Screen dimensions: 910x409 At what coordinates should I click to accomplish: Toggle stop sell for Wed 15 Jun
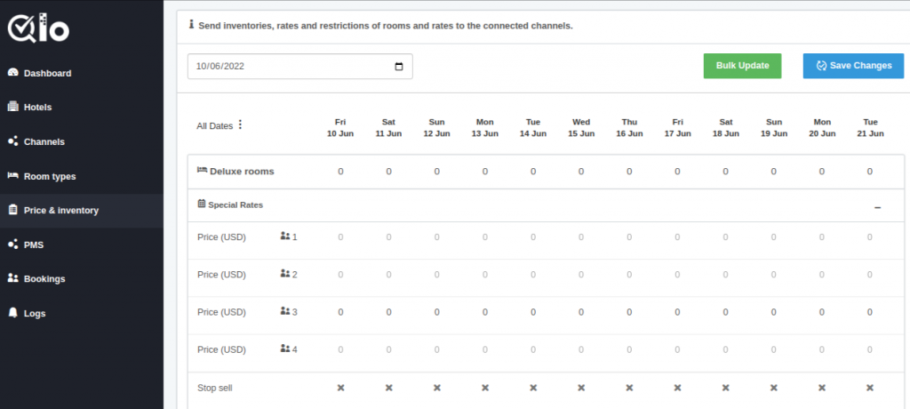click(581, 388)
